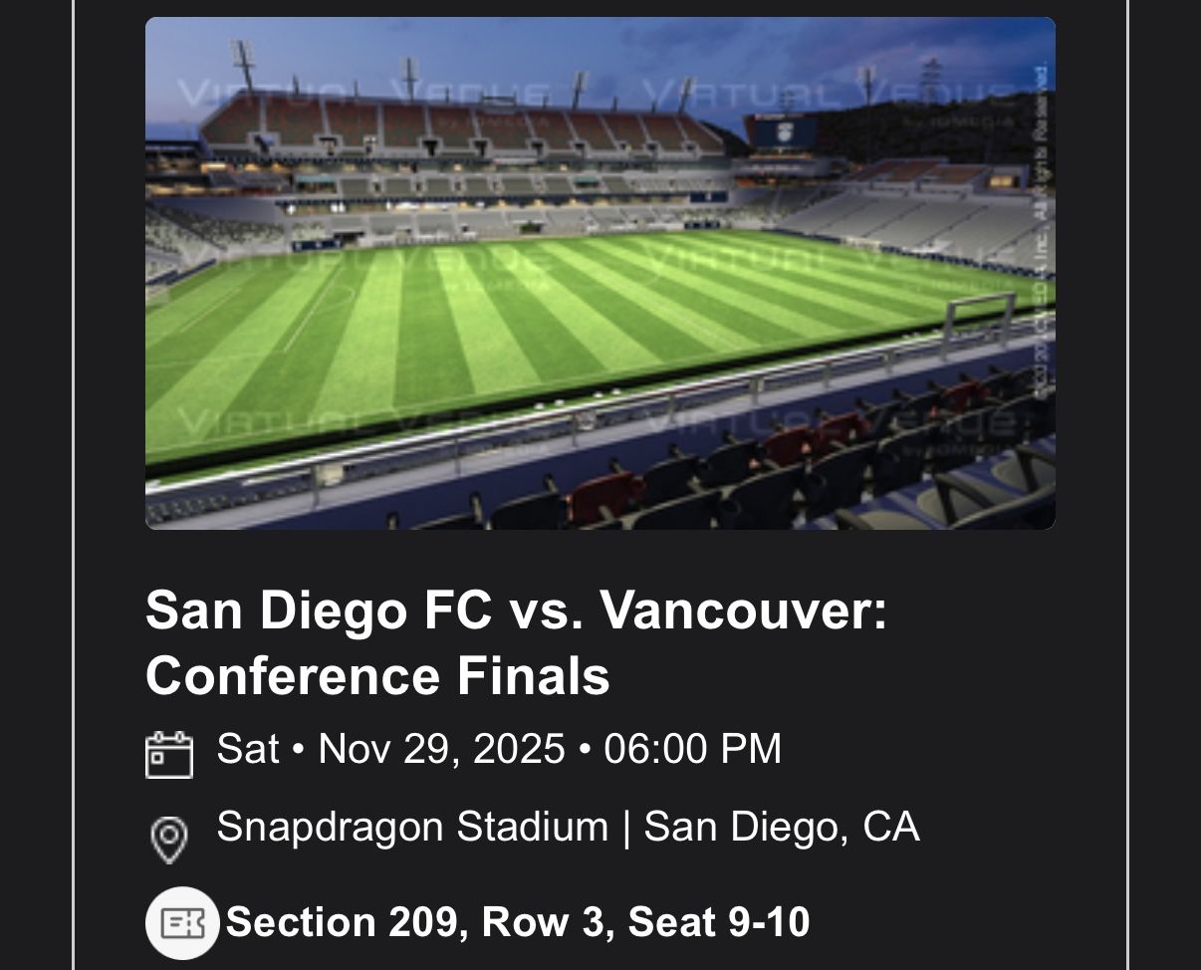Viewport: 1201px width, 970px height.
Task: Click the seat details row to view tickets
Action: click(518, 922)
